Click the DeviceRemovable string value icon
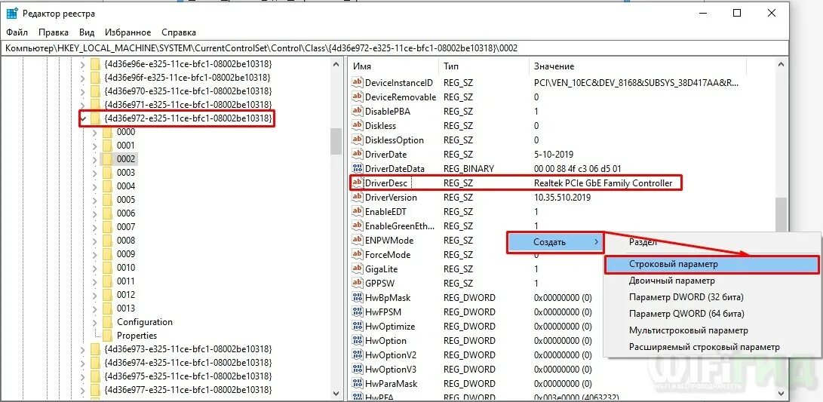This screenshot has width=823, height=402. click(x=358, y=97)
